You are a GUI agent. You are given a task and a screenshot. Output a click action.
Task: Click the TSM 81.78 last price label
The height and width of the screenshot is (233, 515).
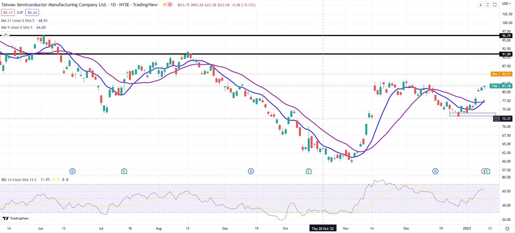pos(501,86)
